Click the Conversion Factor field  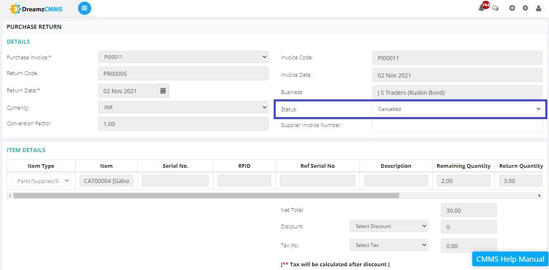(183, 124)
